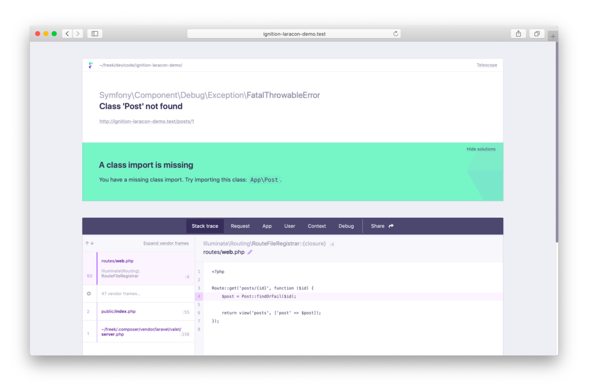The width and height of the screenshot is (589, 390).
Task: Switch to the Request tab
Action: tap(240, 226)
